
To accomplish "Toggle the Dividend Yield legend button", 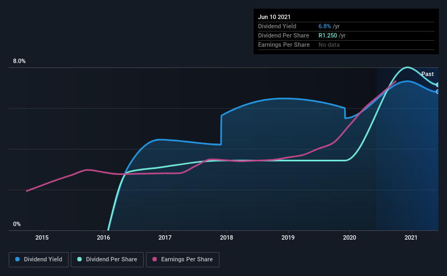I will coord(39,260).
